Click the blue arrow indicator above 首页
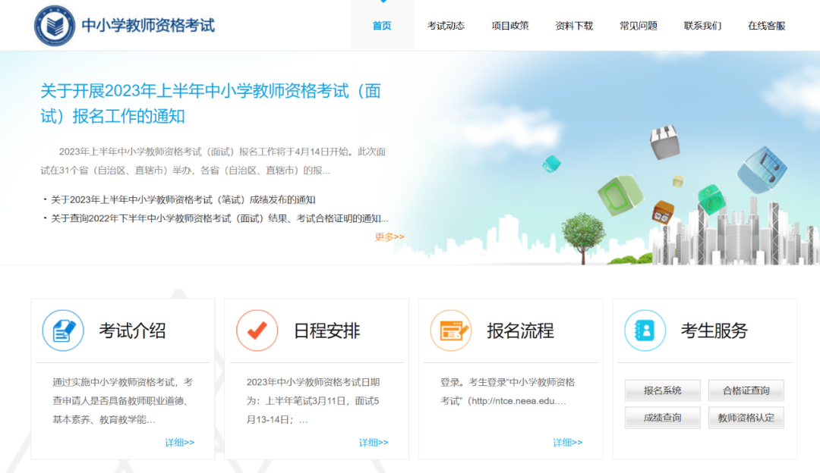 [382, 4]
